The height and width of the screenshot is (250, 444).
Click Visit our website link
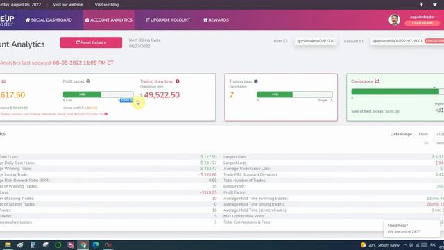(68, 5)
